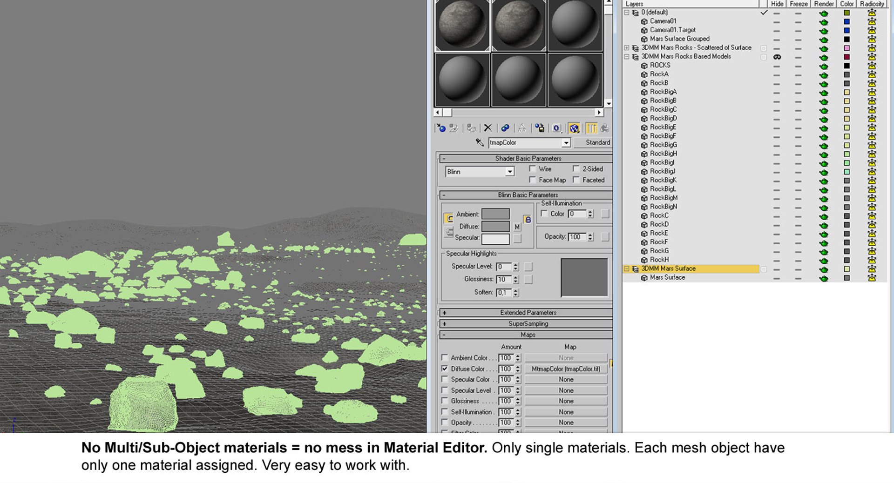Image resolution: width=894 pixels, height=483 pixels.
Task: Click render teapot for Mars Surface object
Action: pos(824,278)
